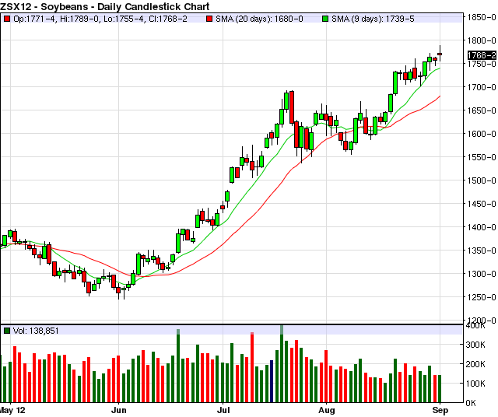Image resolution: width=498 pixels, height=417 pixels.
Task: Click the red OHLC legend swatch
Action: [x=7, y=19]
